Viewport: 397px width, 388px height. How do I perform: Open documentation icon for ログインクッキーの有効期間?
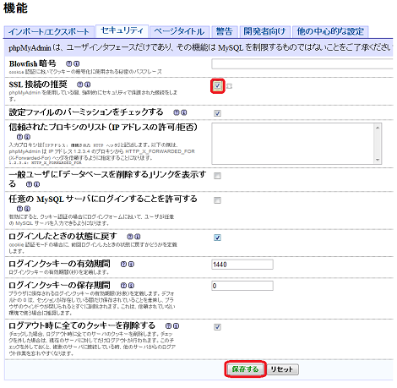[123, 265]
